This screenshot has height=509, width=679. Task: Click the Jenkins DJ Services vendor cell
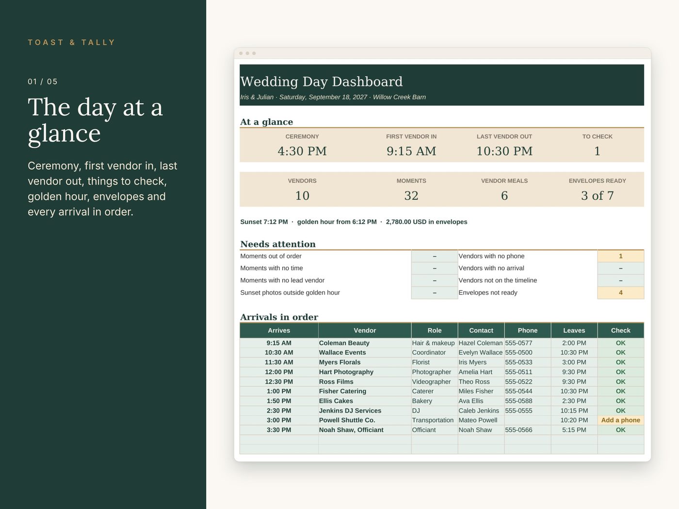pyautogui.click(x=365, y=411)
